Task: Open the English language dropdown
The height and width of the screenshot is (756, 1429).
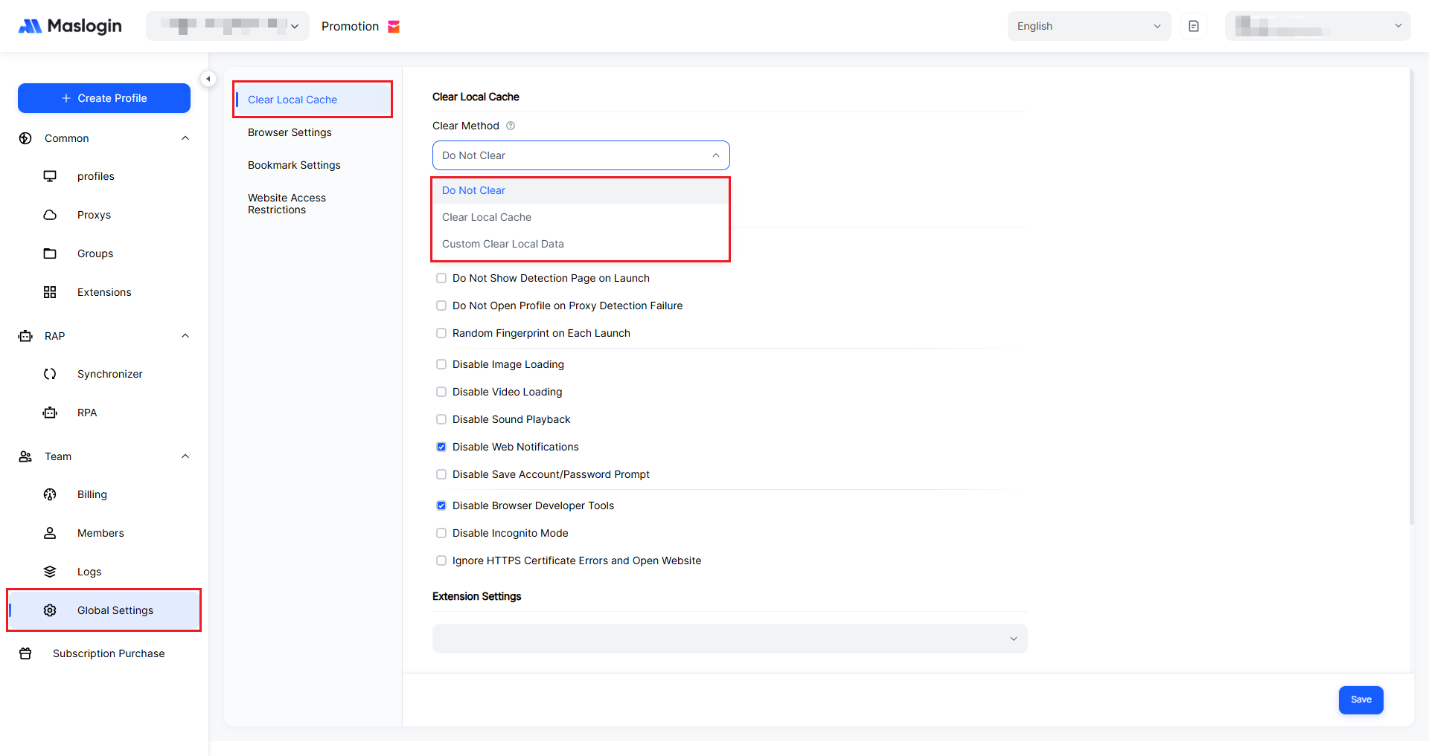Action: click(x=1088, y=26)
